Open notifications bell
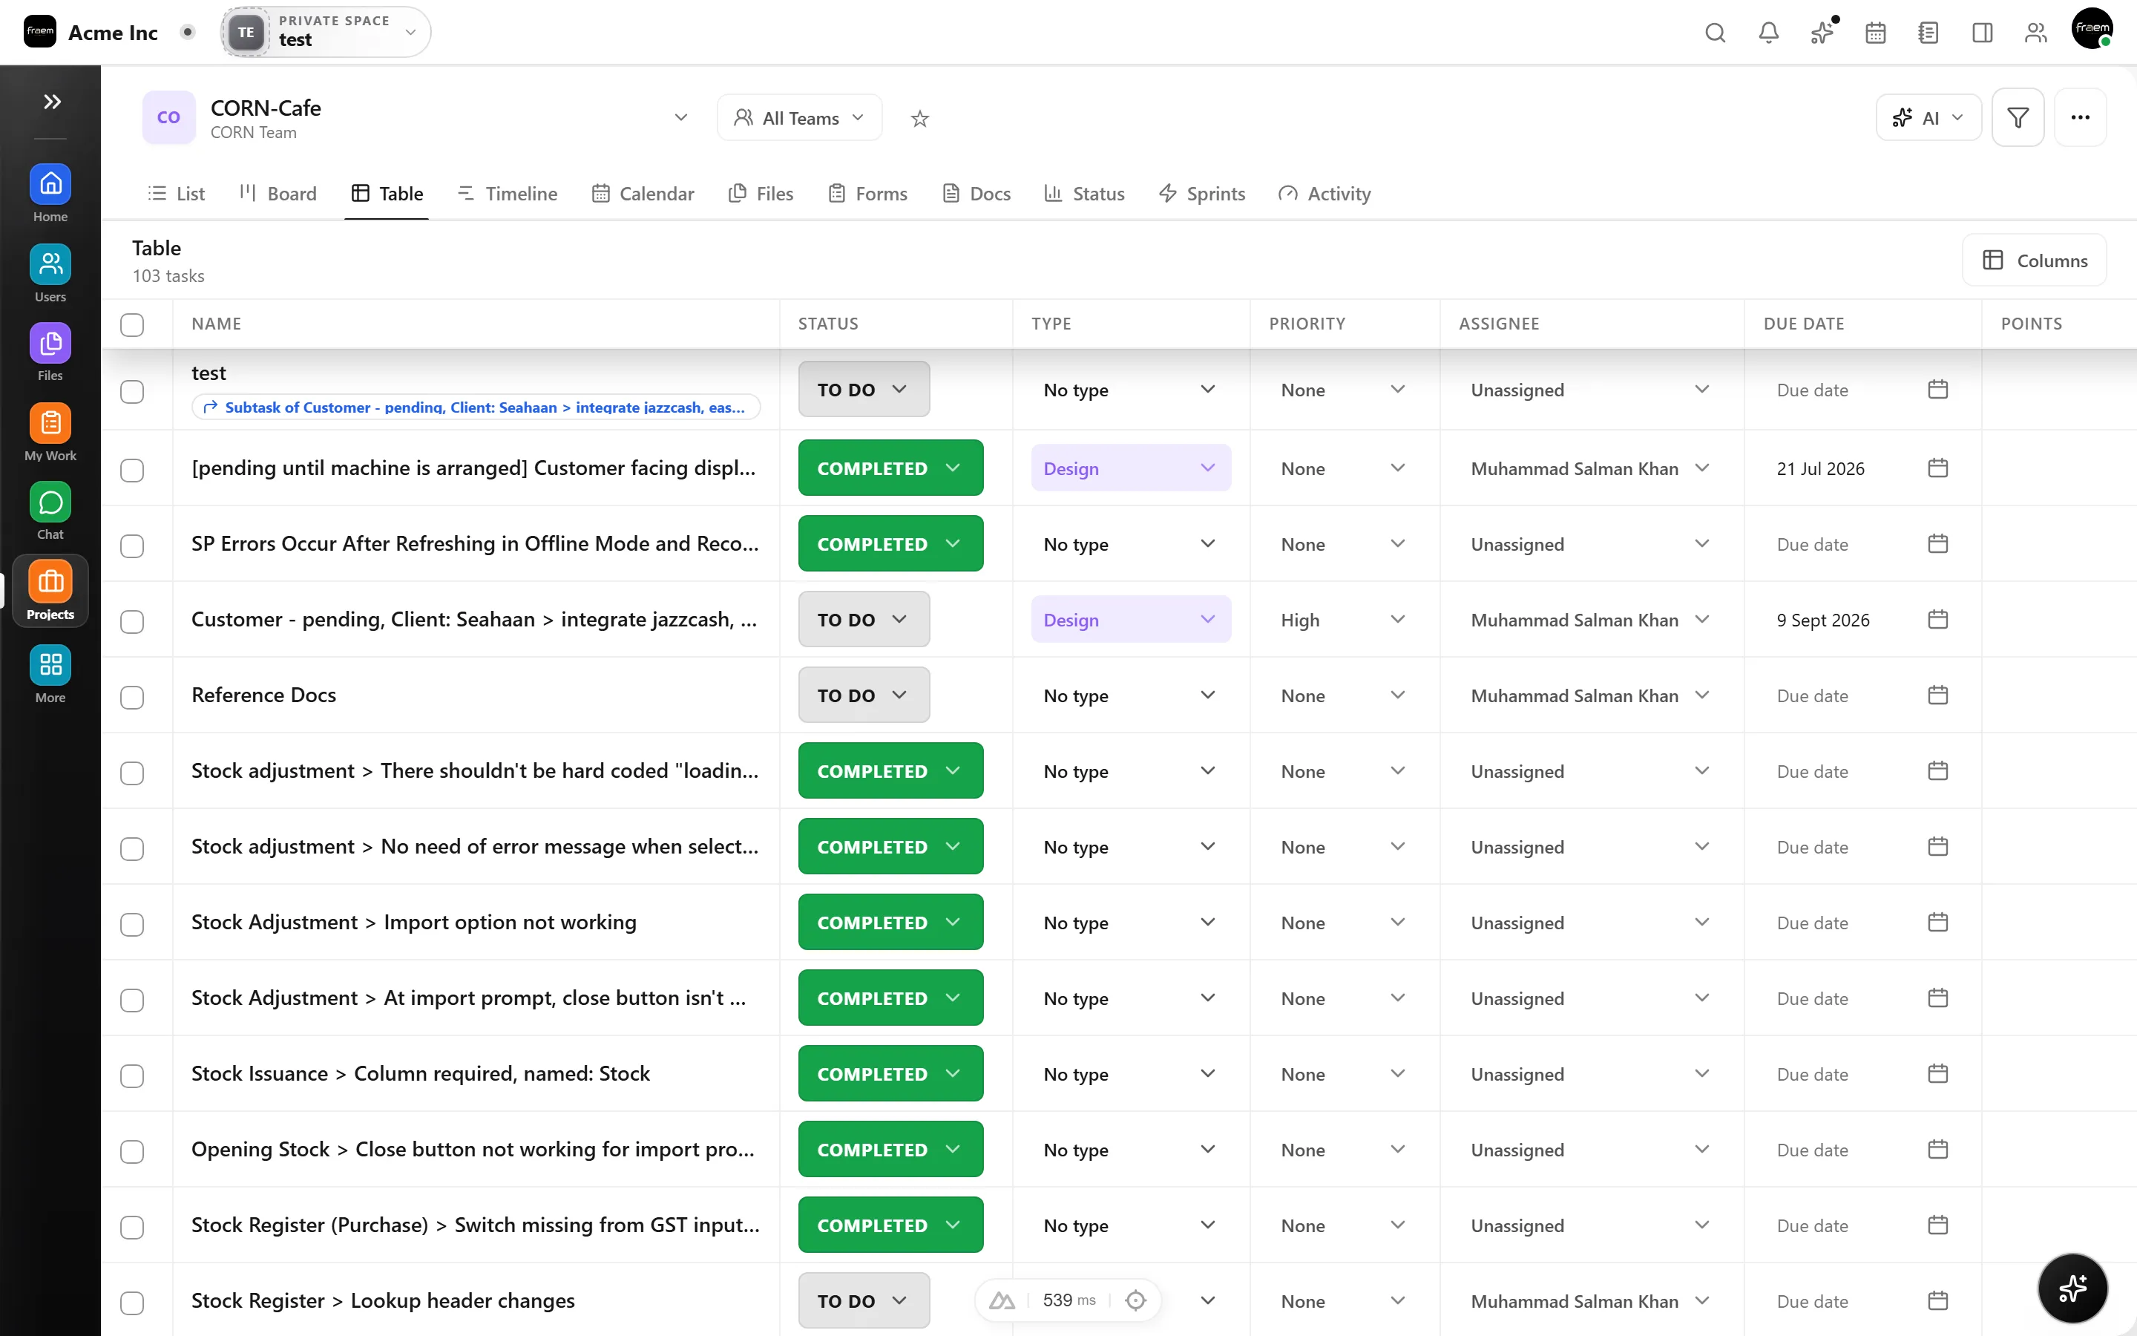 click(1768, 33)
